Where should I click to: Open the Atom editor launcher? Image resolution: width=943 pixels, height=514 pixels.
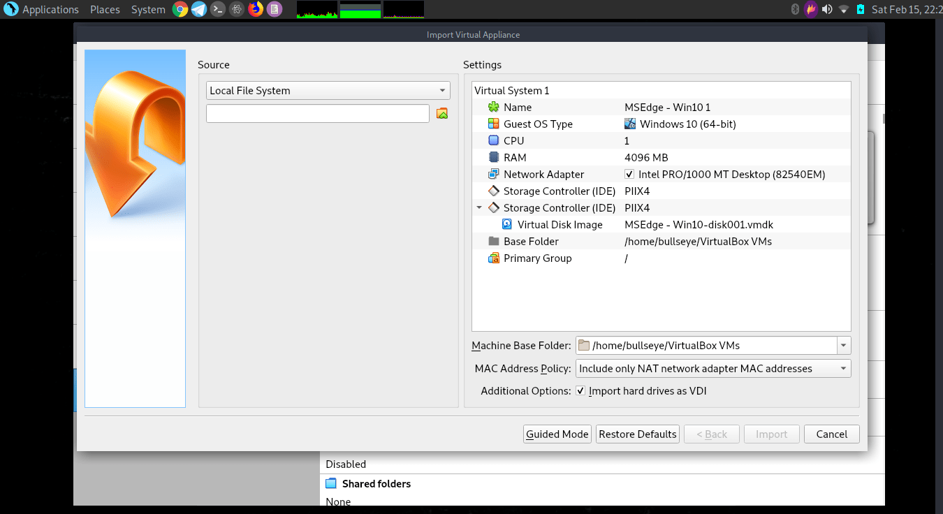[x=237, y=9]
